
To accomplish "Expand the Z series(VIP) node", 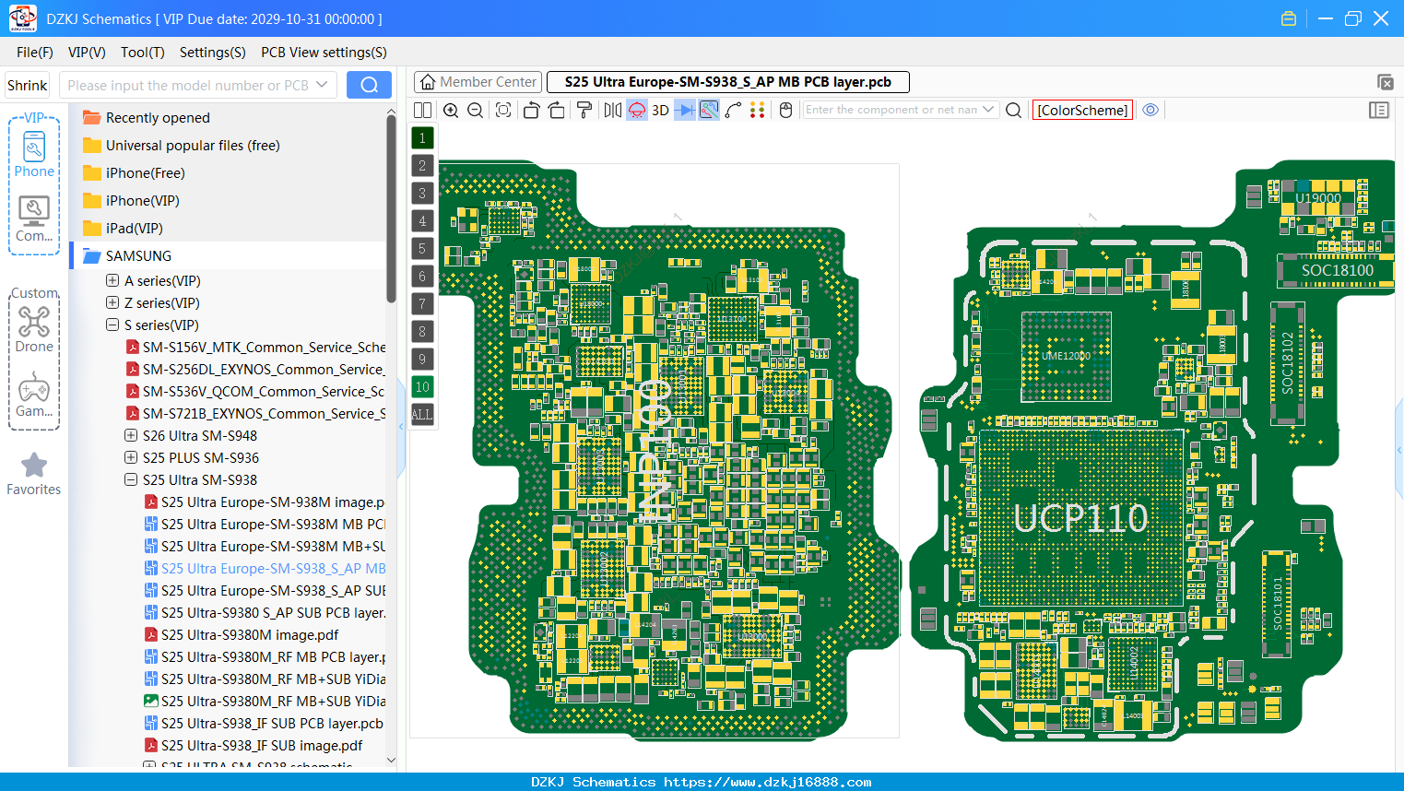I will (x=112, y=302).
